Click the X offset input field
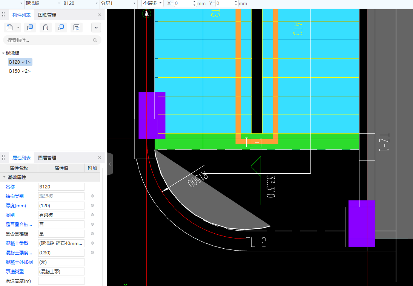 click(x=184, y=3)
